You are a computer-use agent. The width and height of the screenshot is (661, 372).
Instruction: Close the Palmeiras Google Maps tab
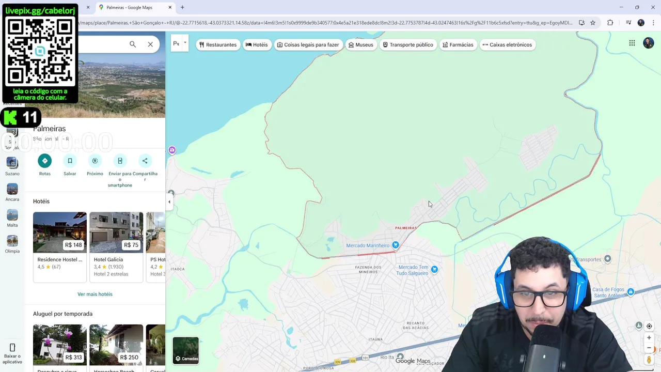click(x=170, y=7)
